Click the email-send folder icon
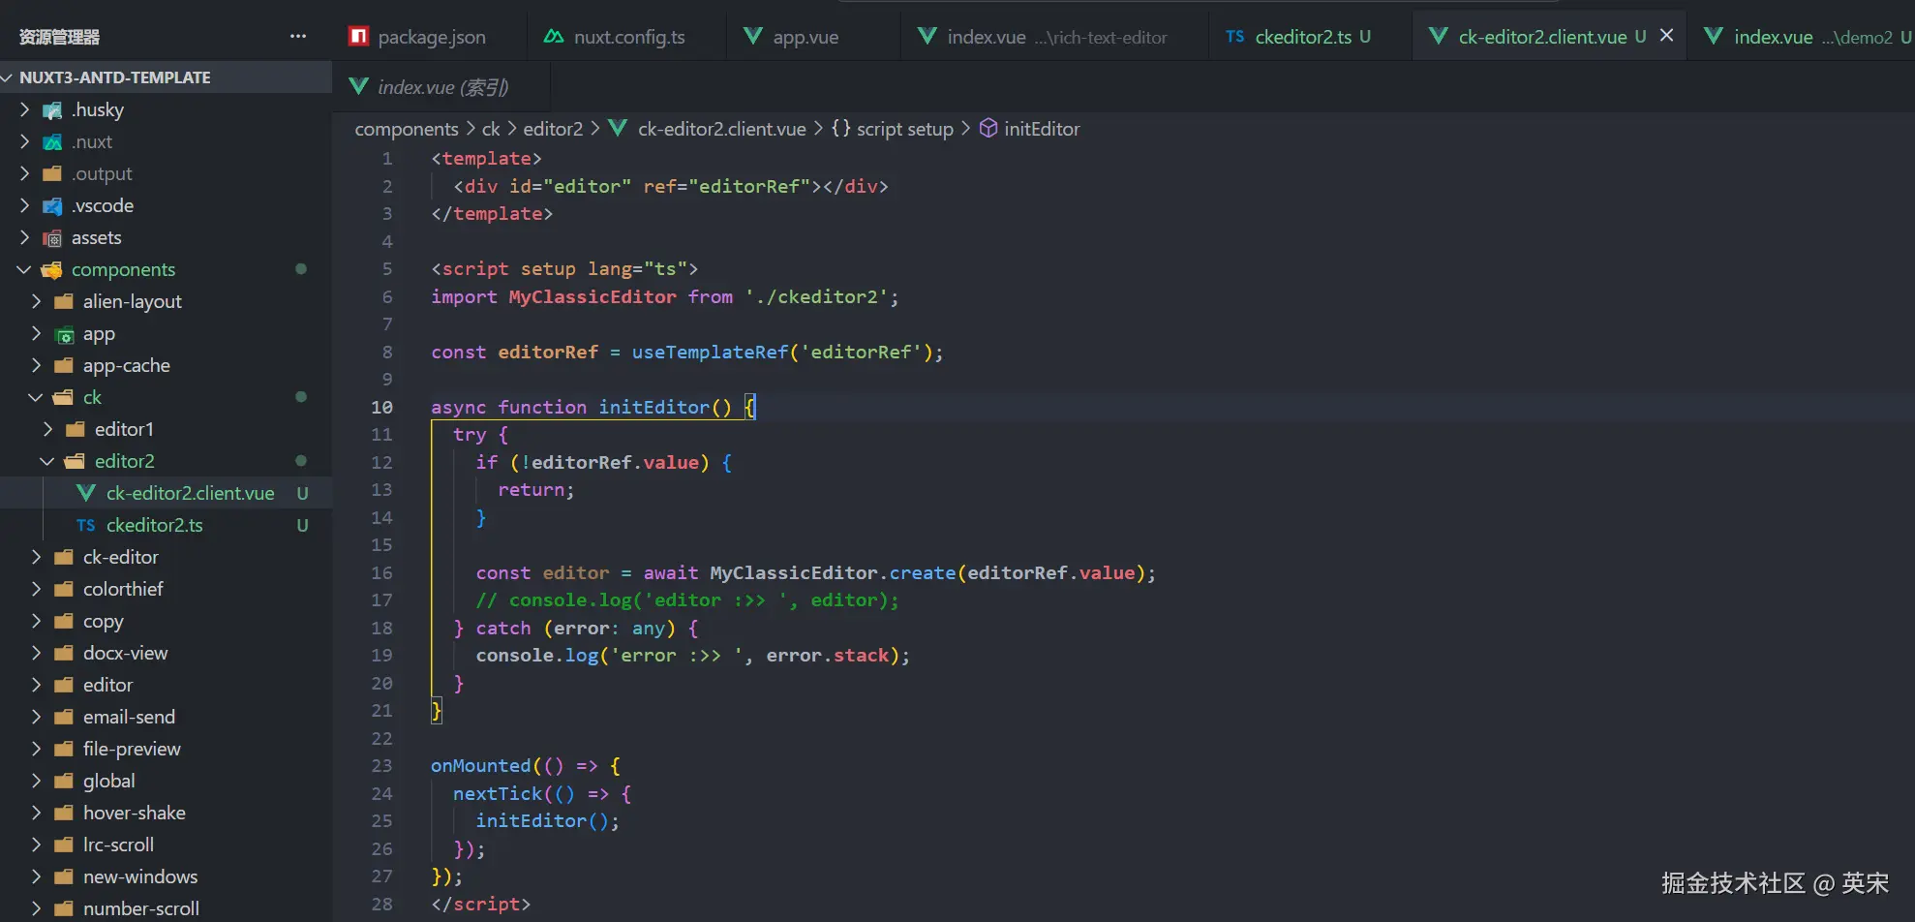This screenshot has width=1915, height=922. point(64,718)
